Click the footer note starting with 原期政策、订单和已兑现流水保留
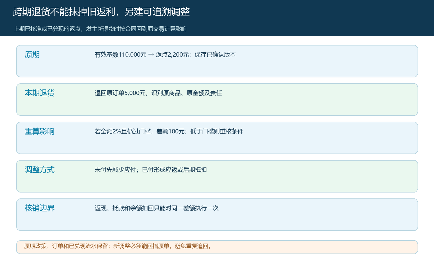This screenshot has height=260, width=434. click(x=118, y=246)
